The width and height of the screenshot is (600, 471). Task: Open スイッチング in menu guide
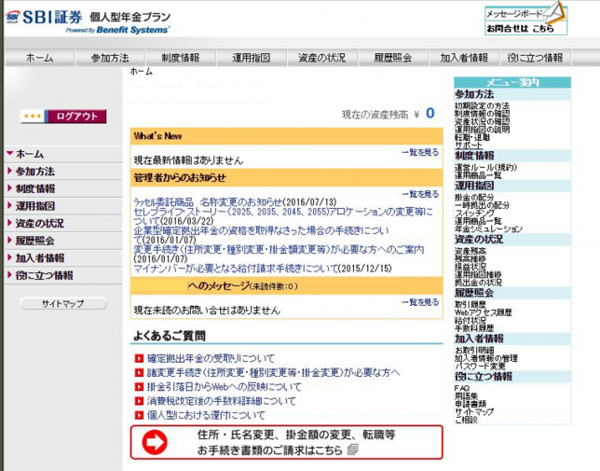coord(474,213)
